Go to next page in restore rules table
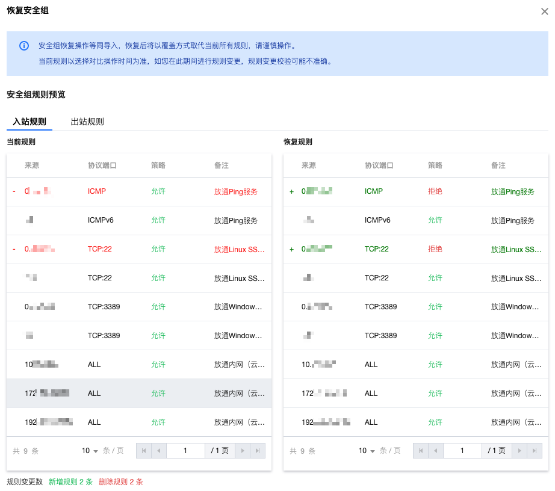This screenshot has width=555, height=491. tap(519, 451)
